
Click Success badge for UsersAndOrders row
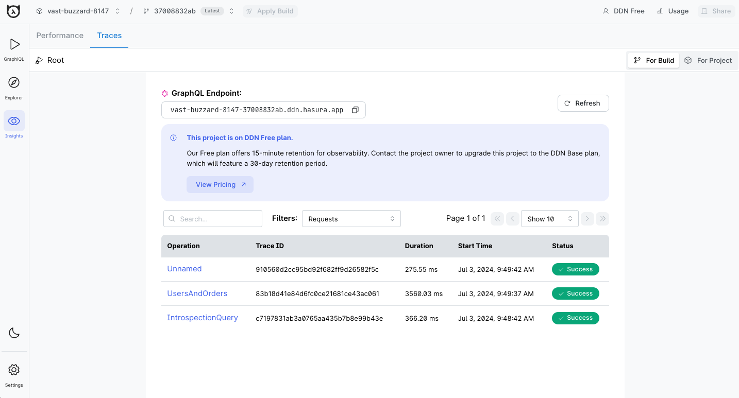tap(576, 293)
